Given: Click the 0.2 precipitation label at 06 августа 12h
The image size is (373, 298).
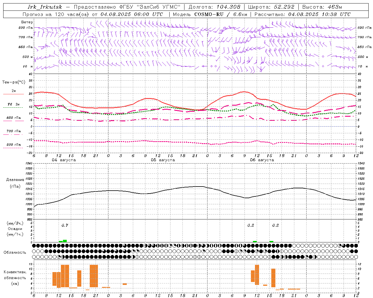Looking at the screenshot, I should (251, 225).
